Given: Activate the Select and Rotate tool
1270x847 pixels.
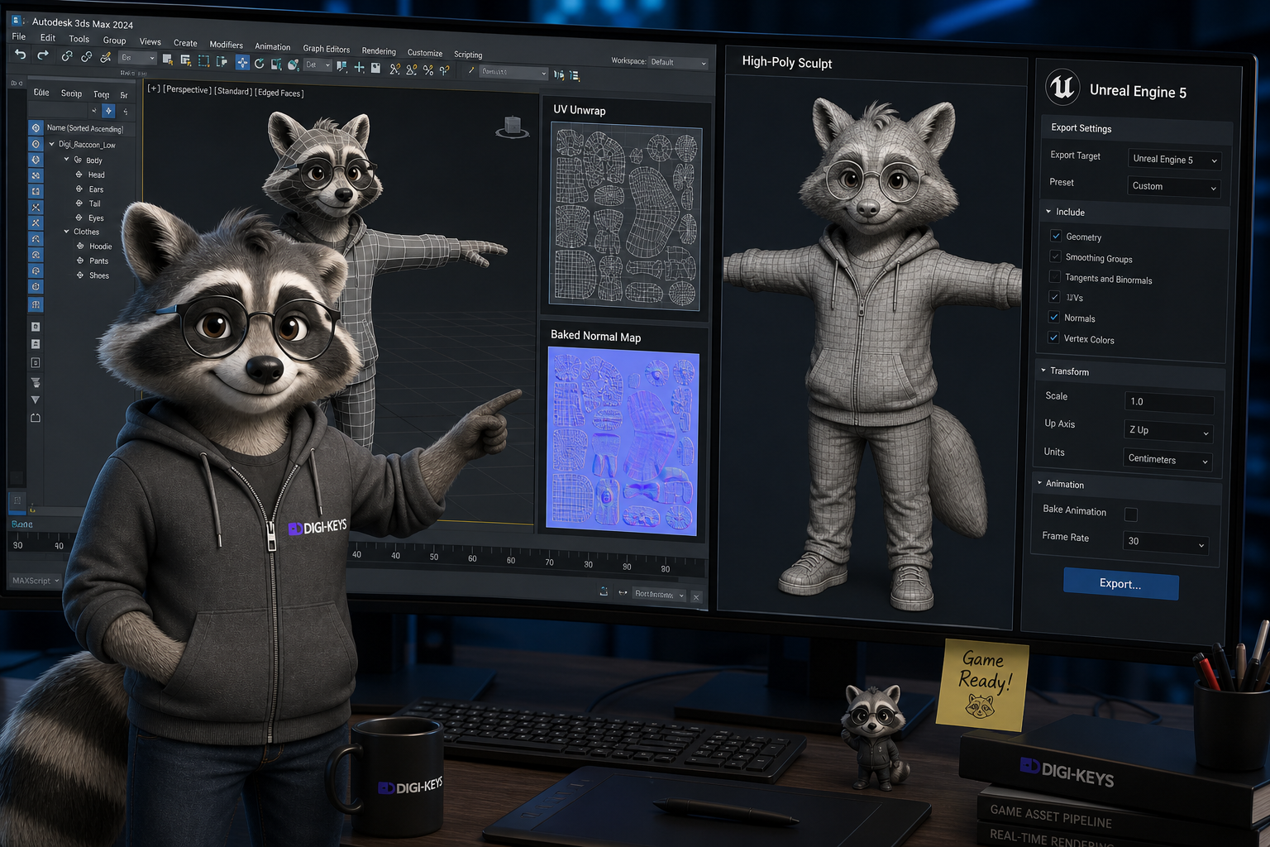Looking at the screenshot, I should tap(259, 63).
